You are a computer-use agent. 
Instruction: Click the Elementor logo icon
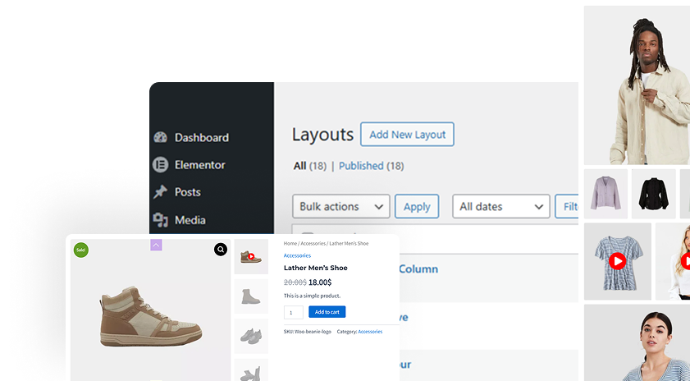(x=160, y=165)
